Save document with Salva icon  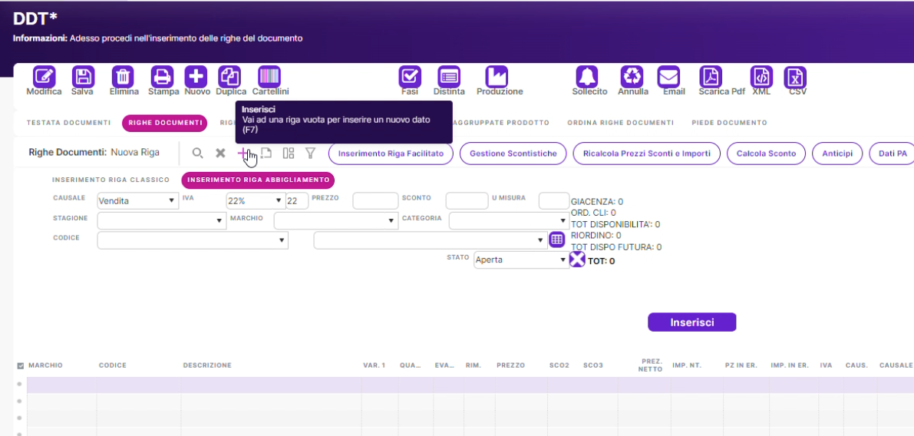[x=83, y=77]
